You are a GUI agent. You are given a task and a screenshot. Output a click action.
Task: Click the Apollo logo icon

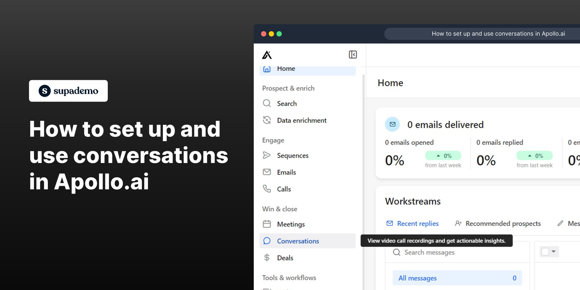pos(267,55)
